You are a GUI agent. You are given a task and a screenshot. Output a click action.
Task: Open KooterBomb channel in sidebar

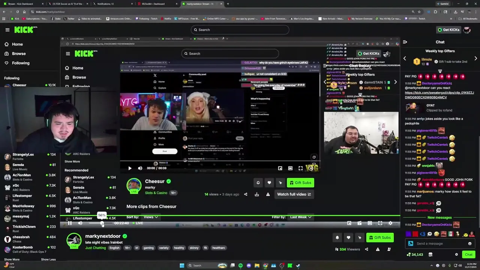coord(30,249)
